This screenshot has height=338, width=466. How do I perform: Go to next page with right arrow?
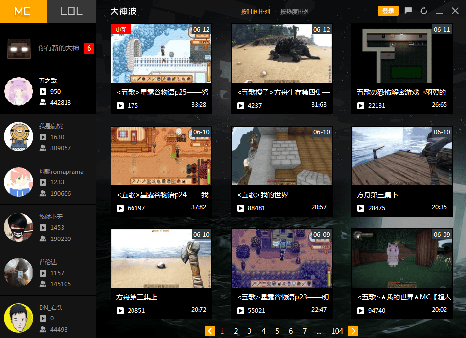pyautogui.click(x=353, y=331)
